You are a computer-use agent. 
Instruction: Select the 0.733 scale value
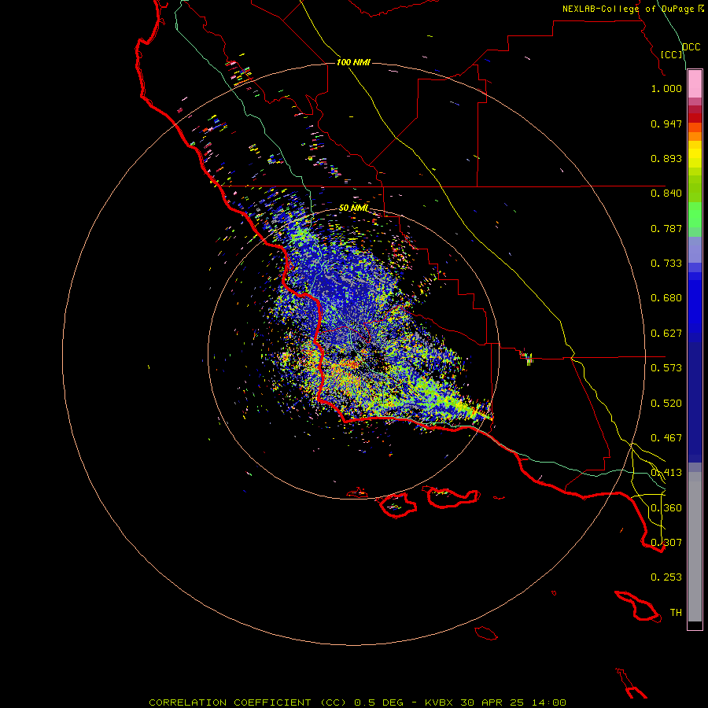point(666,264)
